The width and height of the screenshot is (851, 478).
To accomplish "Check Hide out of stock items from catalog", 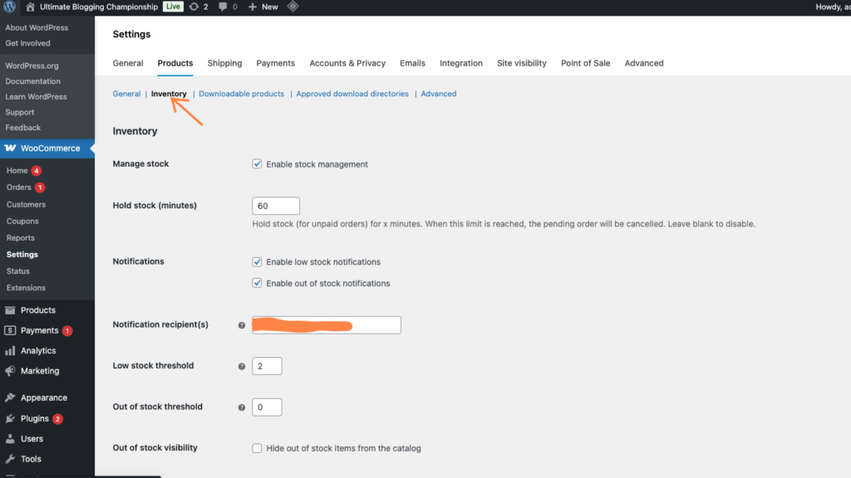I will (257, 448).
